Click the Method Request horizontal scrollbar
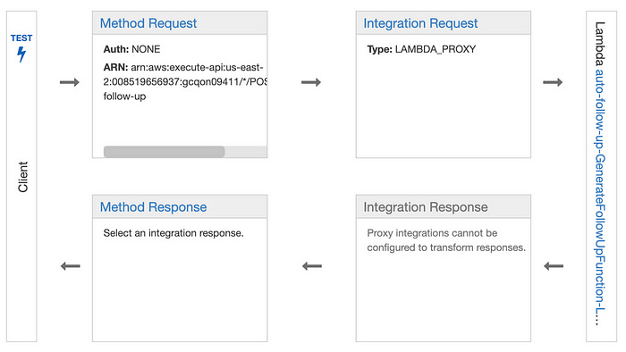The width and height of the screenshot is (626, 352). [x=164, y=152]
